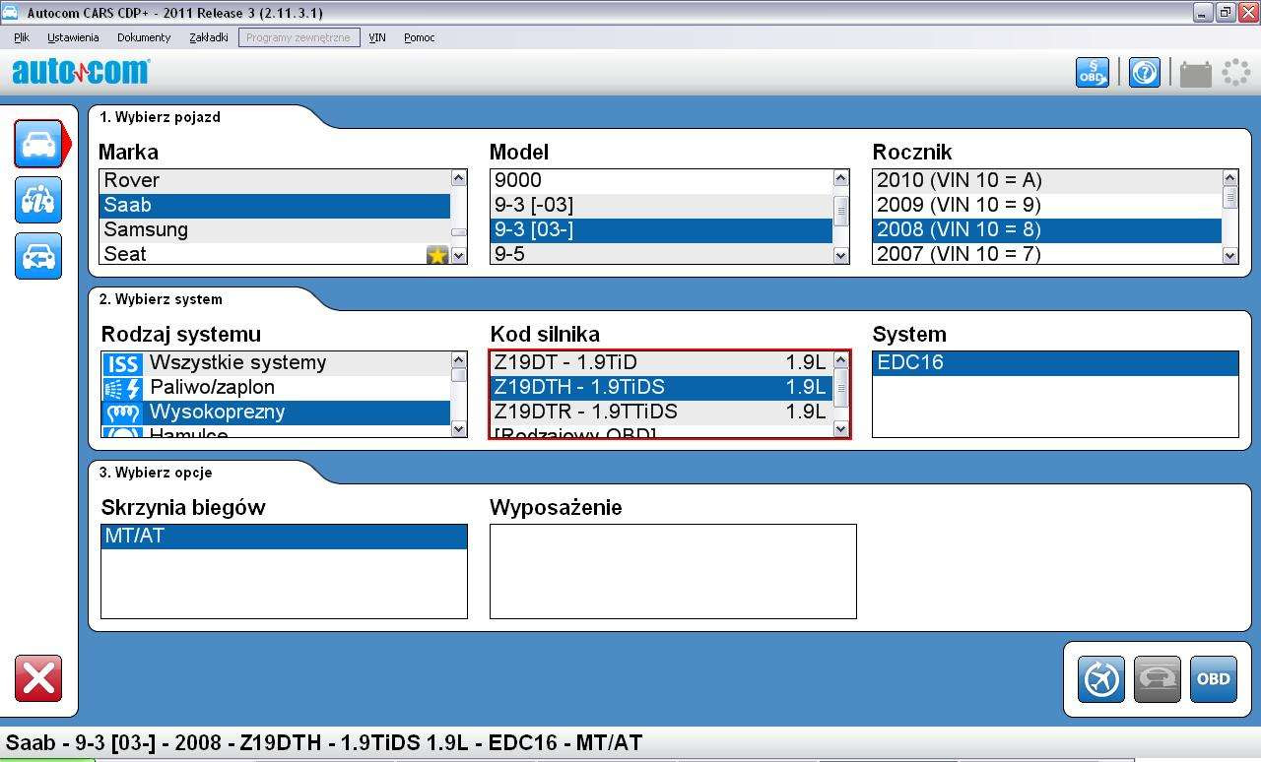Click the Model list scrollbar thumb
This screenshot has height=762, width=1261.
841,212
